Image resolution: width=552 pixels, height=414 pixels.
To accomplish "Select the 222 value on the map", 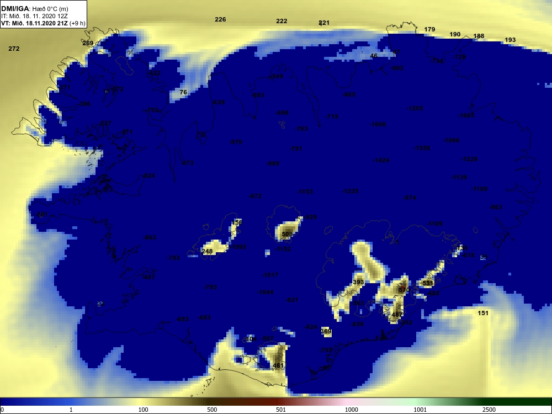I will 282,21.
